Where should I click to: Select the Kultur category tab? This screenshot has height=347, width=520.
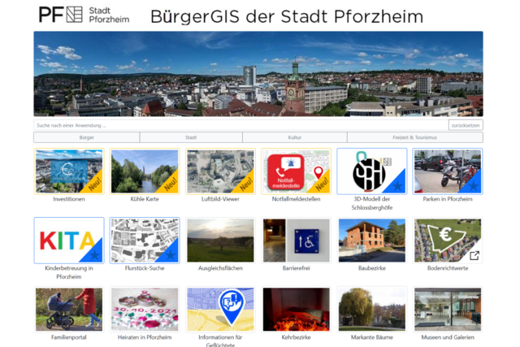[x=295, y=137]
